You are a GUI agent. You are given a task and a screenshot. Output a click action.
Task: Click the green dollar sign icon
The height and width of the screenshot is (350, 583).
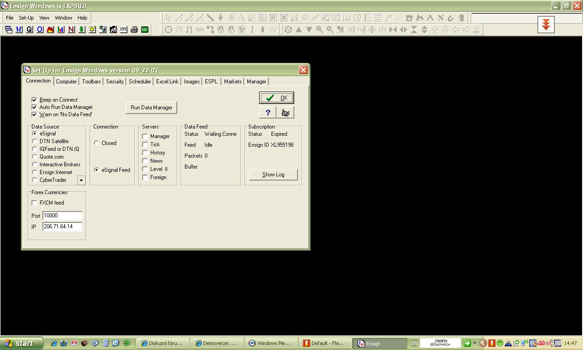(x=82, y=30)
